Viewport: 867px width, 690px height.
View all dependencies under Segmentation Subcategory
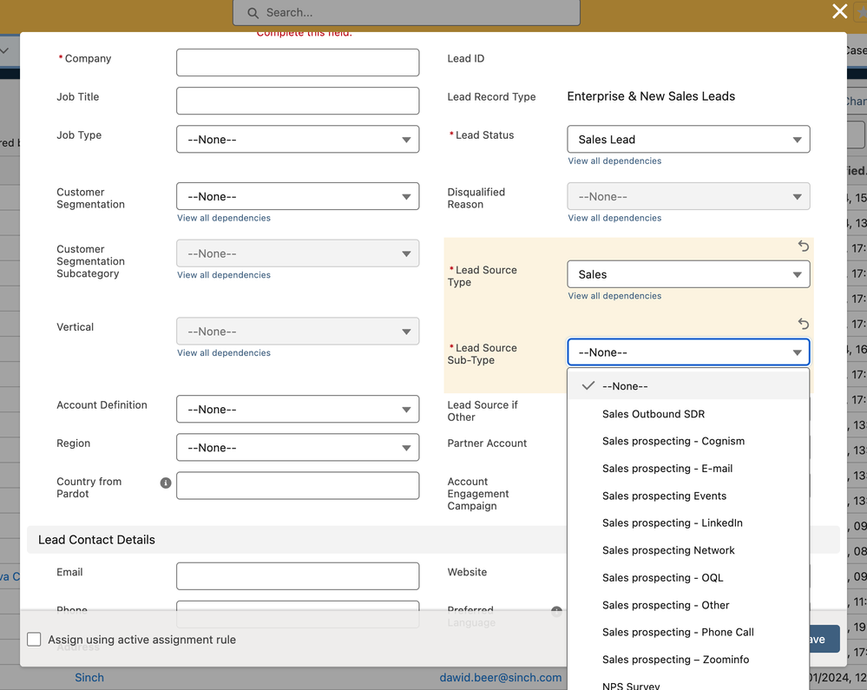(223, 275)
